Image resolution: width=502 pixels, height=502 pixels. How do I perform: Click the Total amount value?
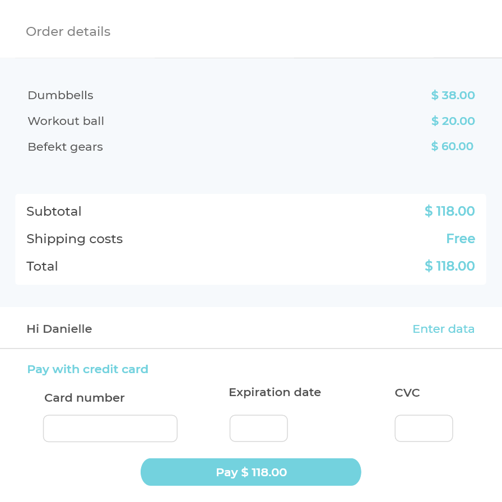449,266
